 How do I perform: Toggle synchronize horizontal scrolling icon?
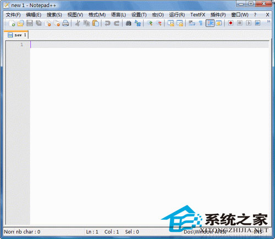point(180,23)
